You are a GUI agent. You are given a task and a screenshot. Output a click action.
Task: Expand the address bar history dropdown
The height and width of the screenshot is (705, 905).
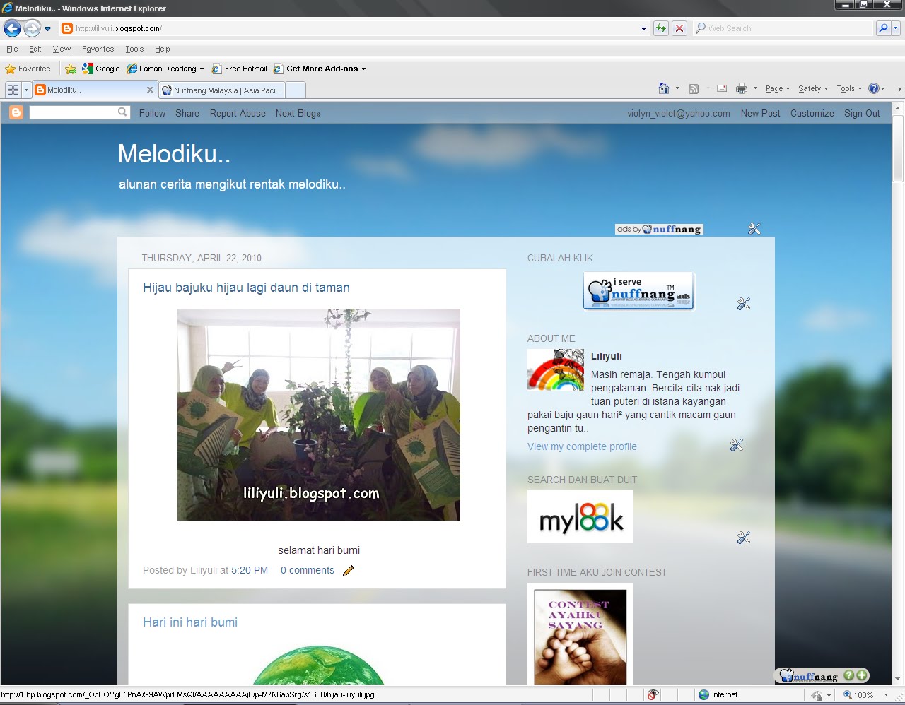pyautogui.click(x=643, y=29)
